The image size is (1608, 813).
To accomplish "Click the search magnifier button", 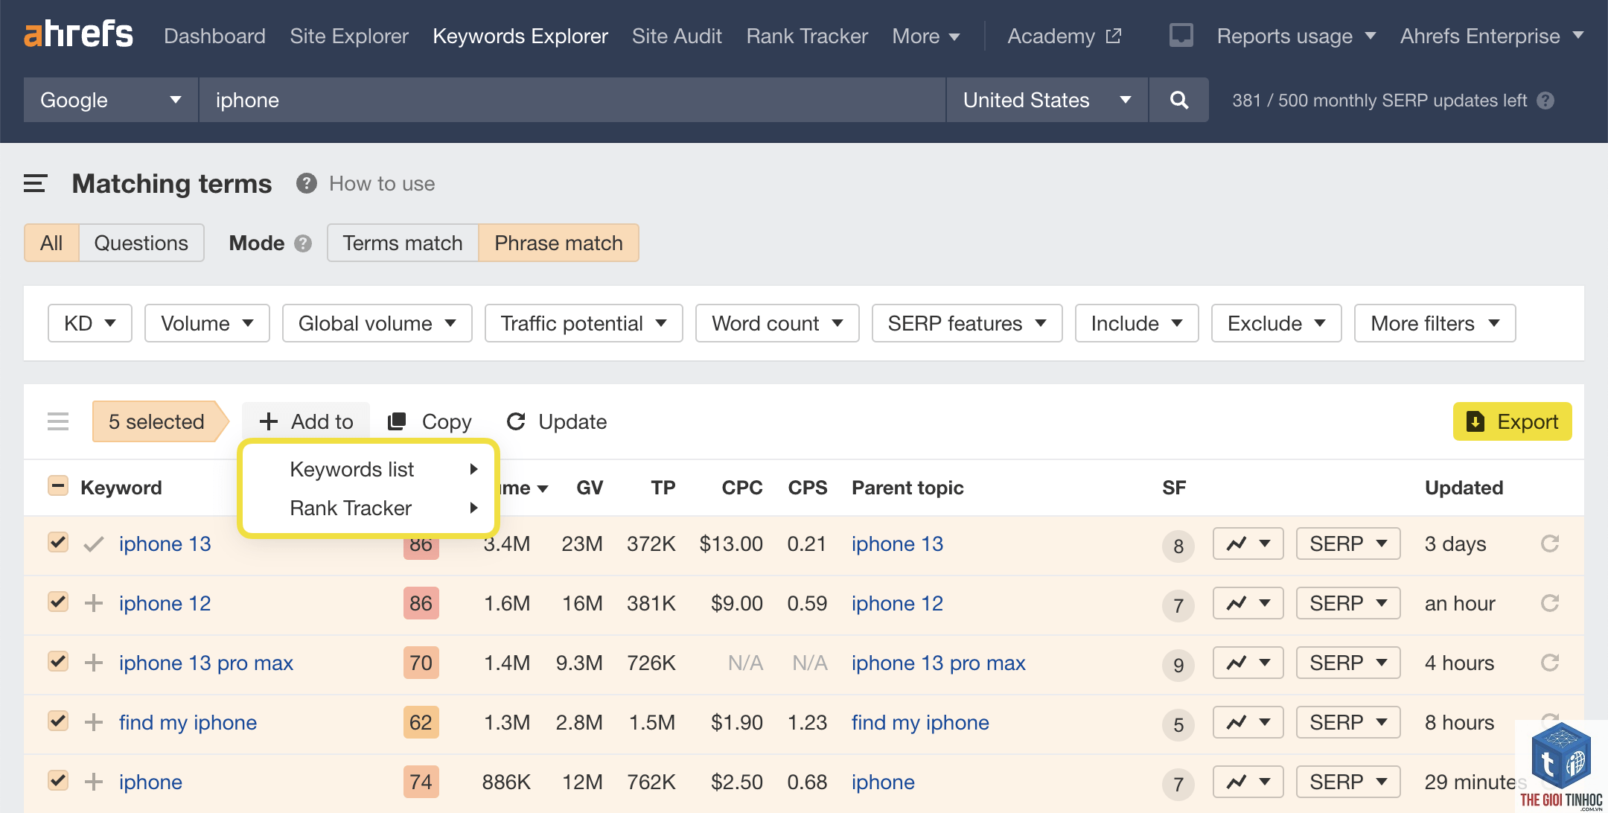I will 1179,100.
